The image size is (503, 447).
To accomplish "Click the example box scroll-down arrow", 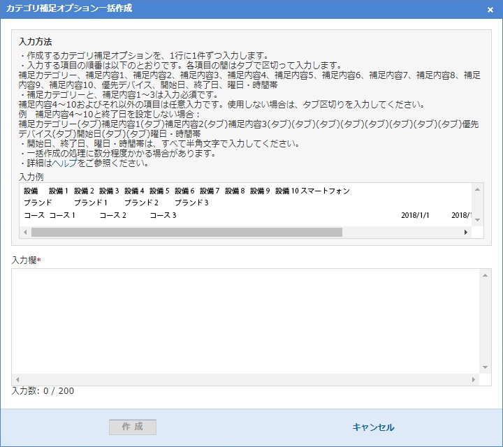I will tap(477, 219).
